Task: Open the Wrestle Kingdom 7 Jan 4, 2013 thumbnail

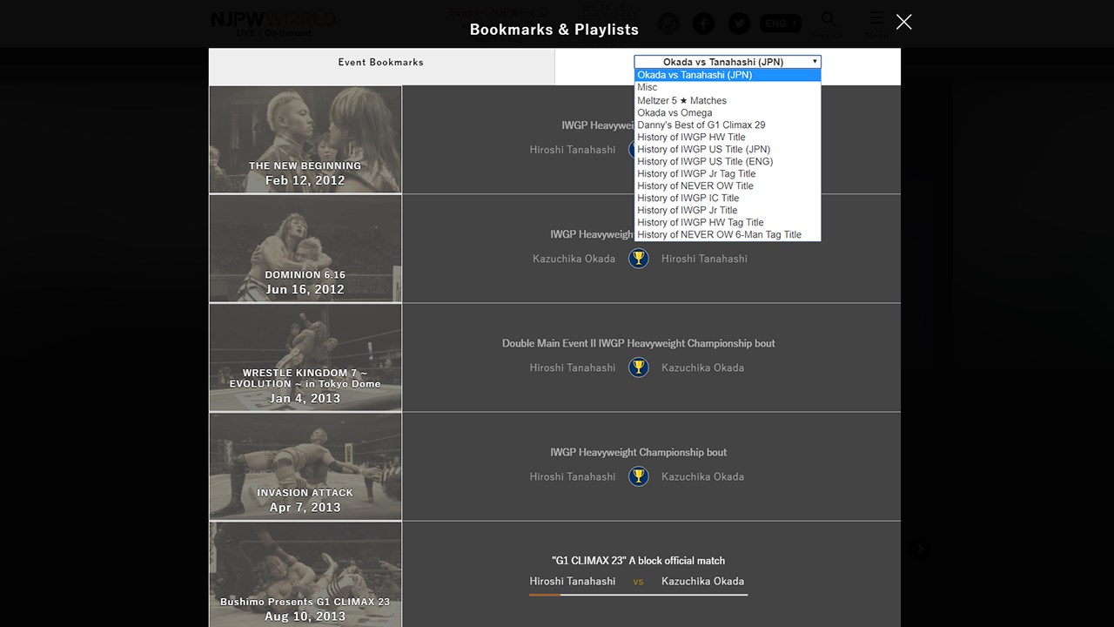Action: click(305, 357)
